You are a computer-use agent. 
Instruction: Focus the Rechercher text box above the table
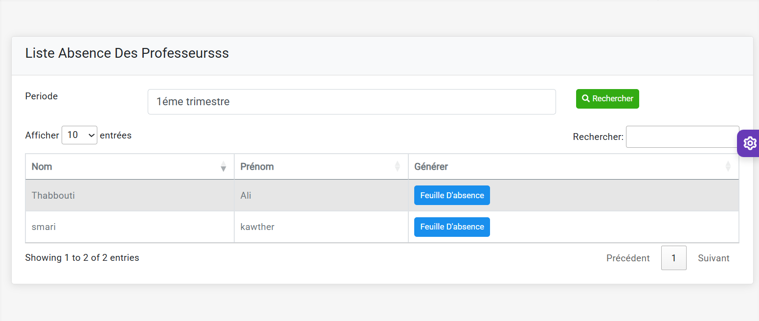(682, 137)
